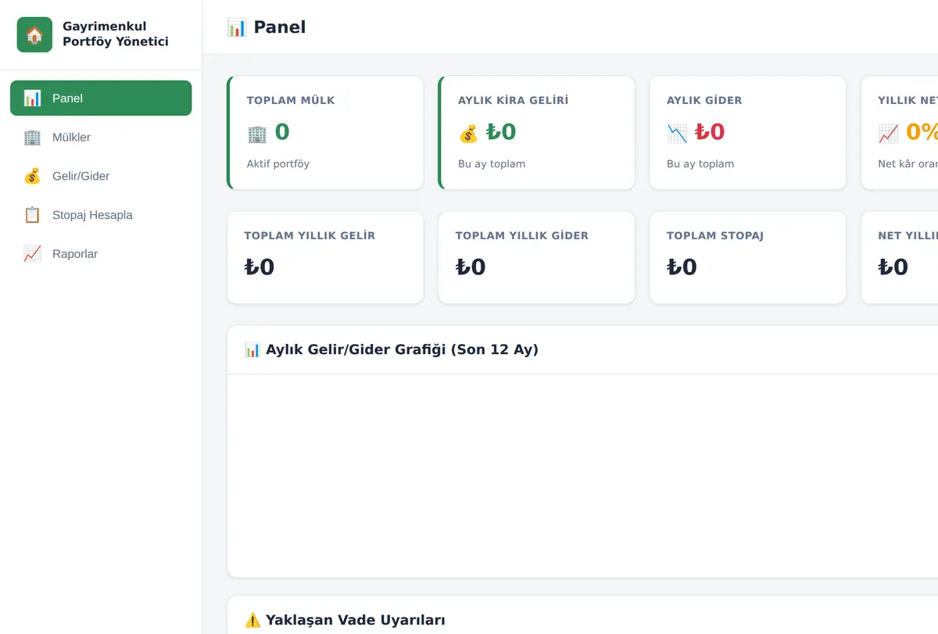Click the Yaklaşan Vade Uyarıları heading
The width and height of the screenshot is (938, 634).
coord(356,621)
